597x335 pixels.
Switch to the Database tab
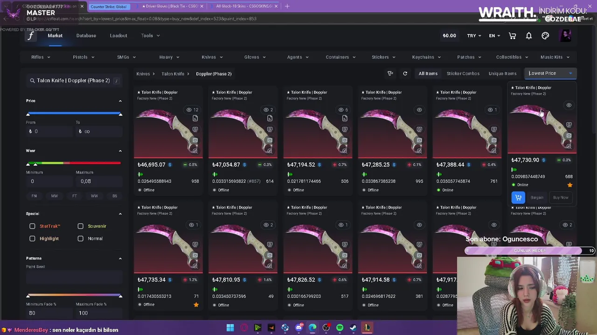click(86, 36)
